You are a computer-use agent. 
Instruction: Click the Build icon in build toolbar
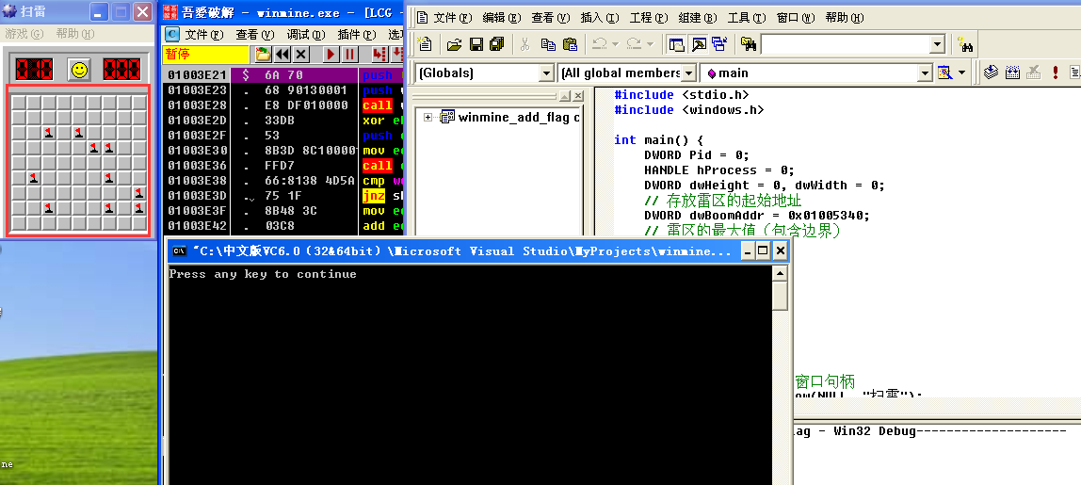(x=1013, y=73)
